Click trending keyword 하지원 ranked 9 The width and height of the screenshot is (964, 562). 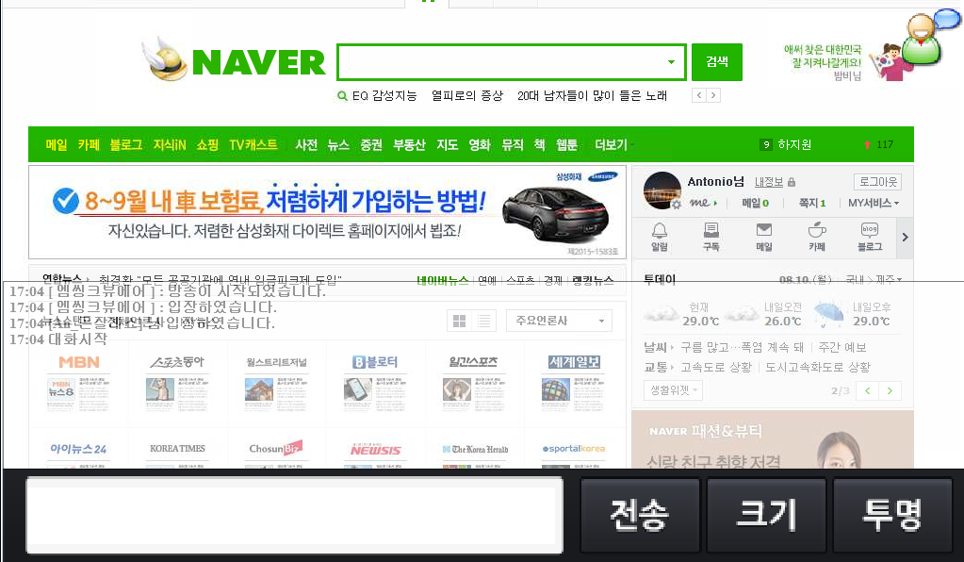(x=794, y=144)
